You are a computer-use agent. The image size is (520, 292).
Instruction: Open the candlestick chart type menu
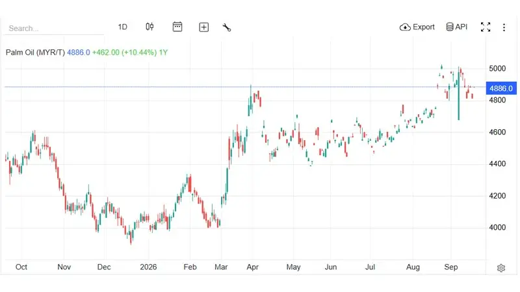click(x=149, y=27)
